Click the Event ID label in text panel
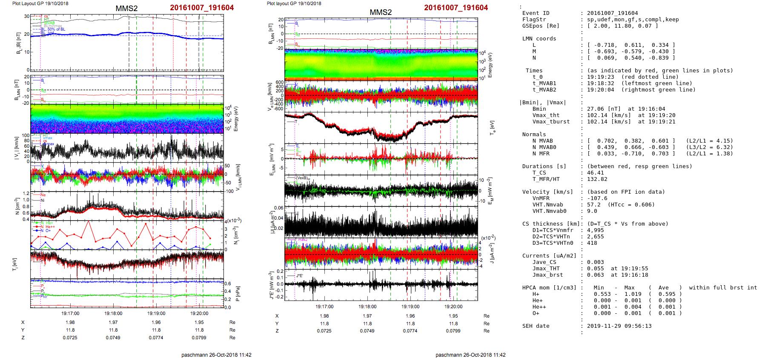This screenshot has height=358, width=768. (536, 13)
